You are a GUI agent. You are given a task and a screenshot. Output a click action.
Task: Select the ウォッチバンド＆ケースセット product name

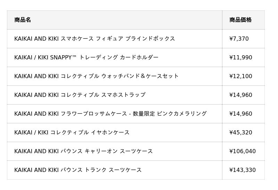point(96,76)
